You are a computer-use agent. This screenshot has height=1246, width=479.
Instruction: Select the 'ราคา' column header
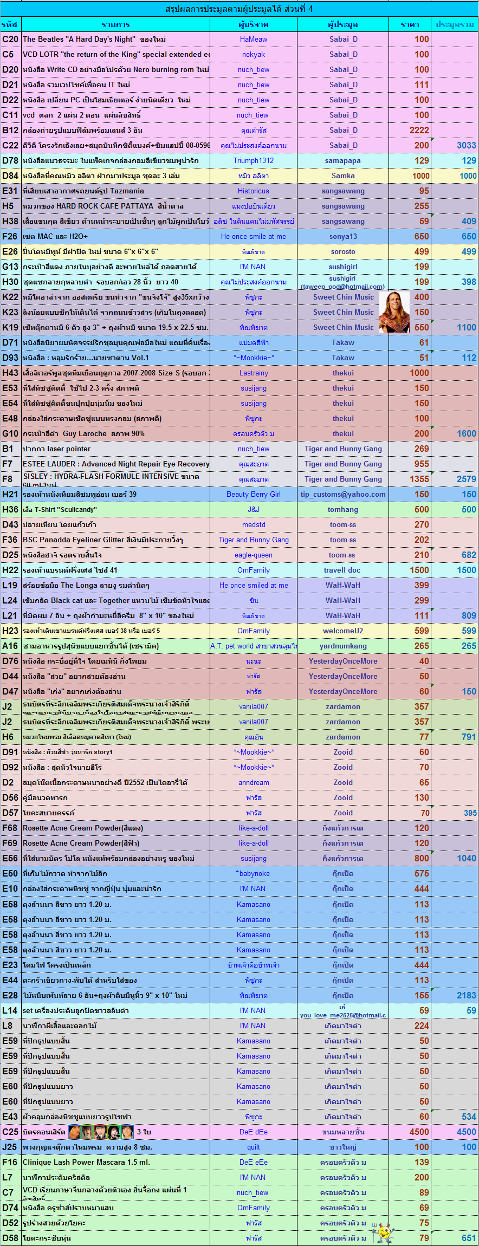(410, 24)
